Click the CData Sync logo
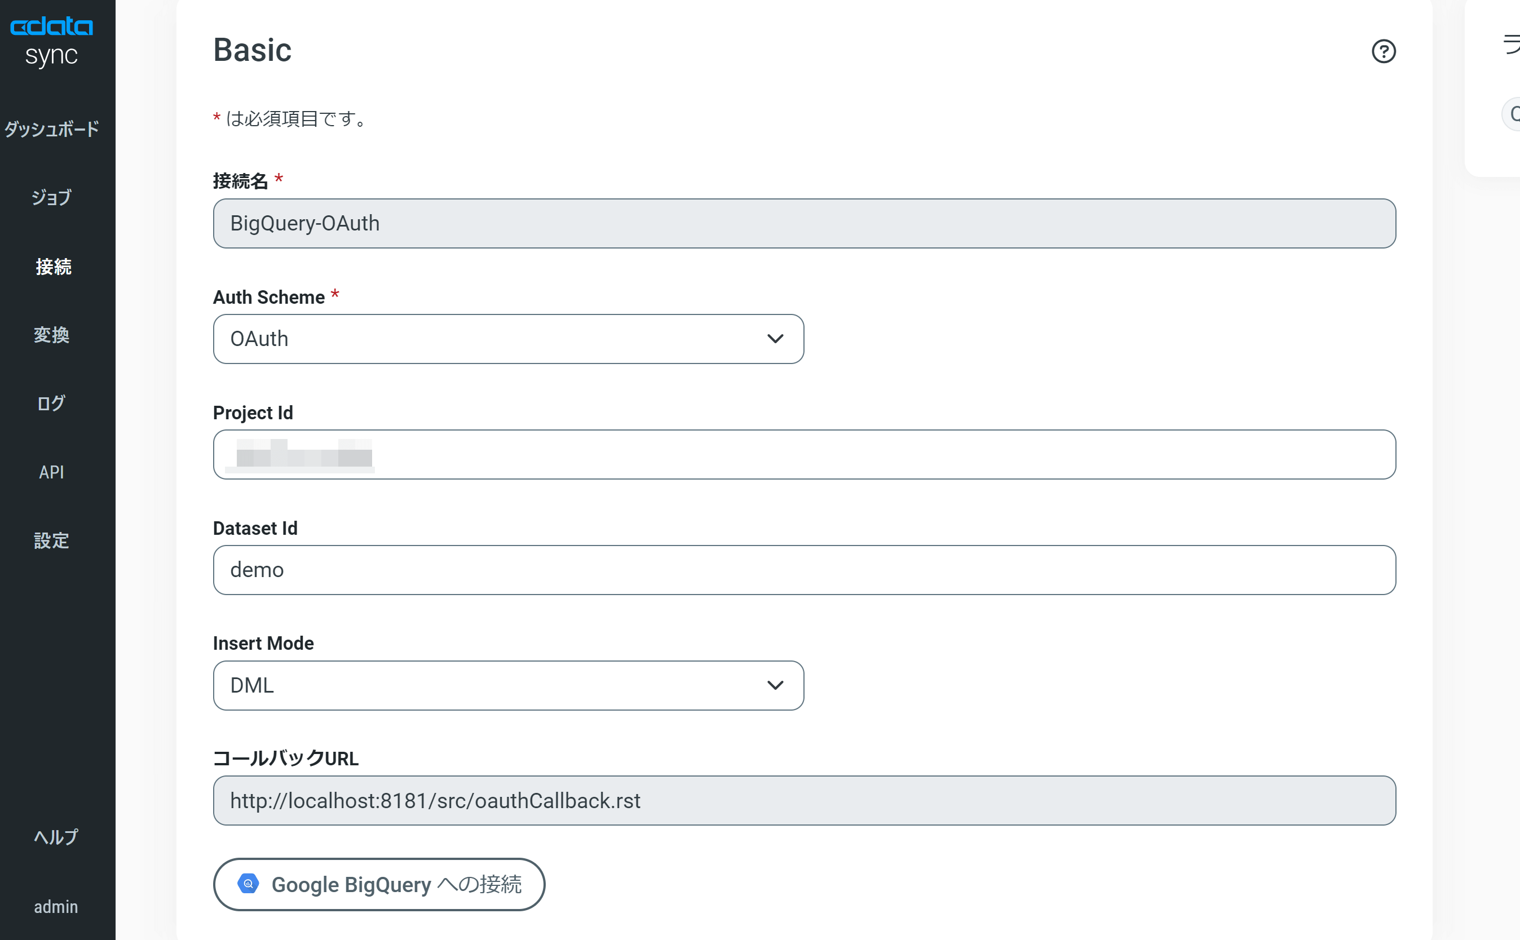 (x=52, y=41)
